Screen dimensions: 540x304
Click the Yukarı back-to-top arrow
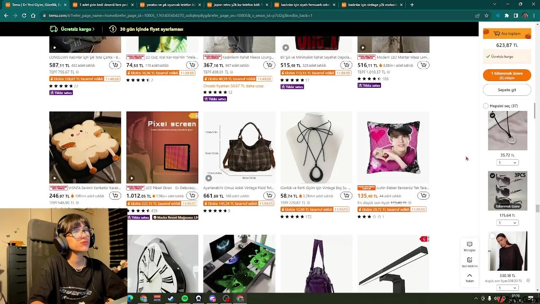point(470,277)
